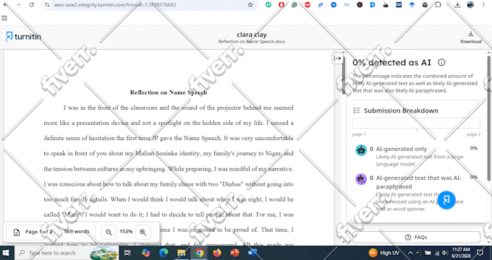
Task: Zoom out the document
Action: [109, 232]
